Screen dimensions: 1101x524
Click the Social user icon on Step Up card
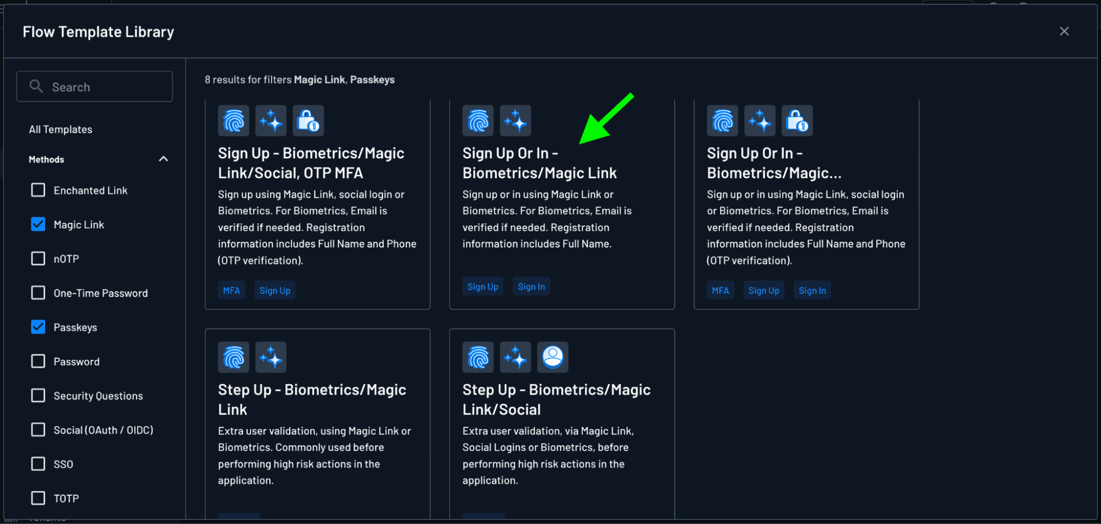click(x=552, y=357)
